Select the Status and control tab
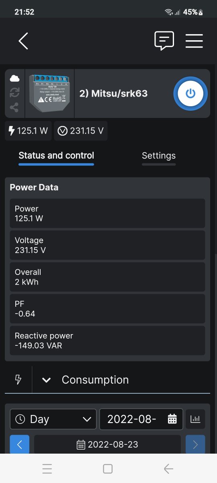This screenshot has height=483, width=217. [x=56, y=155]
